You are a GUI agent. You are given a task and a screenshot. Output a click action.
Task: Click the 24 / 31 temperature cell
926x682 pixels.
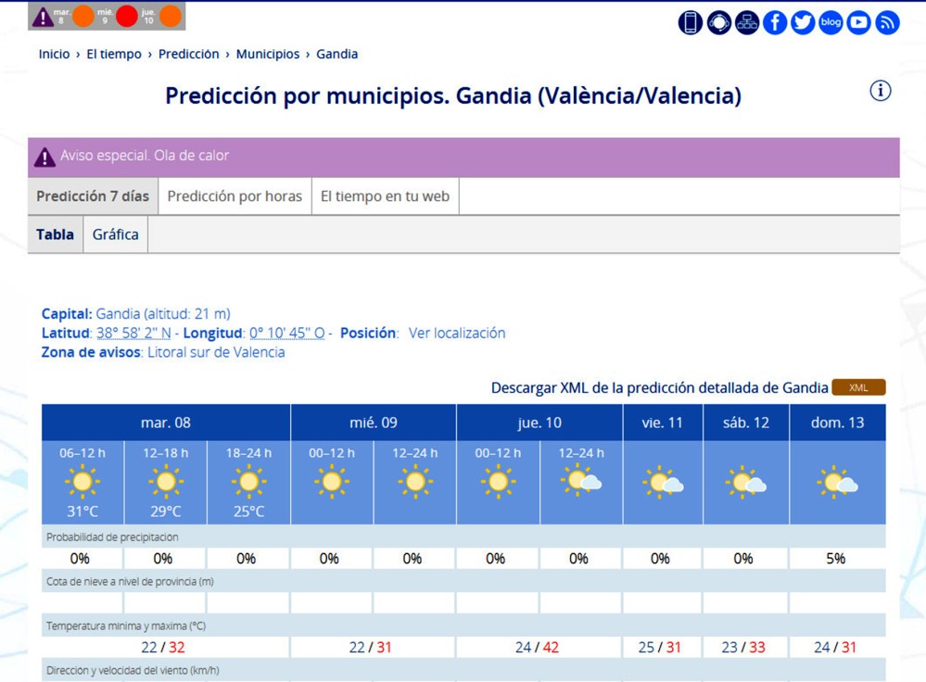coord(835,647)
